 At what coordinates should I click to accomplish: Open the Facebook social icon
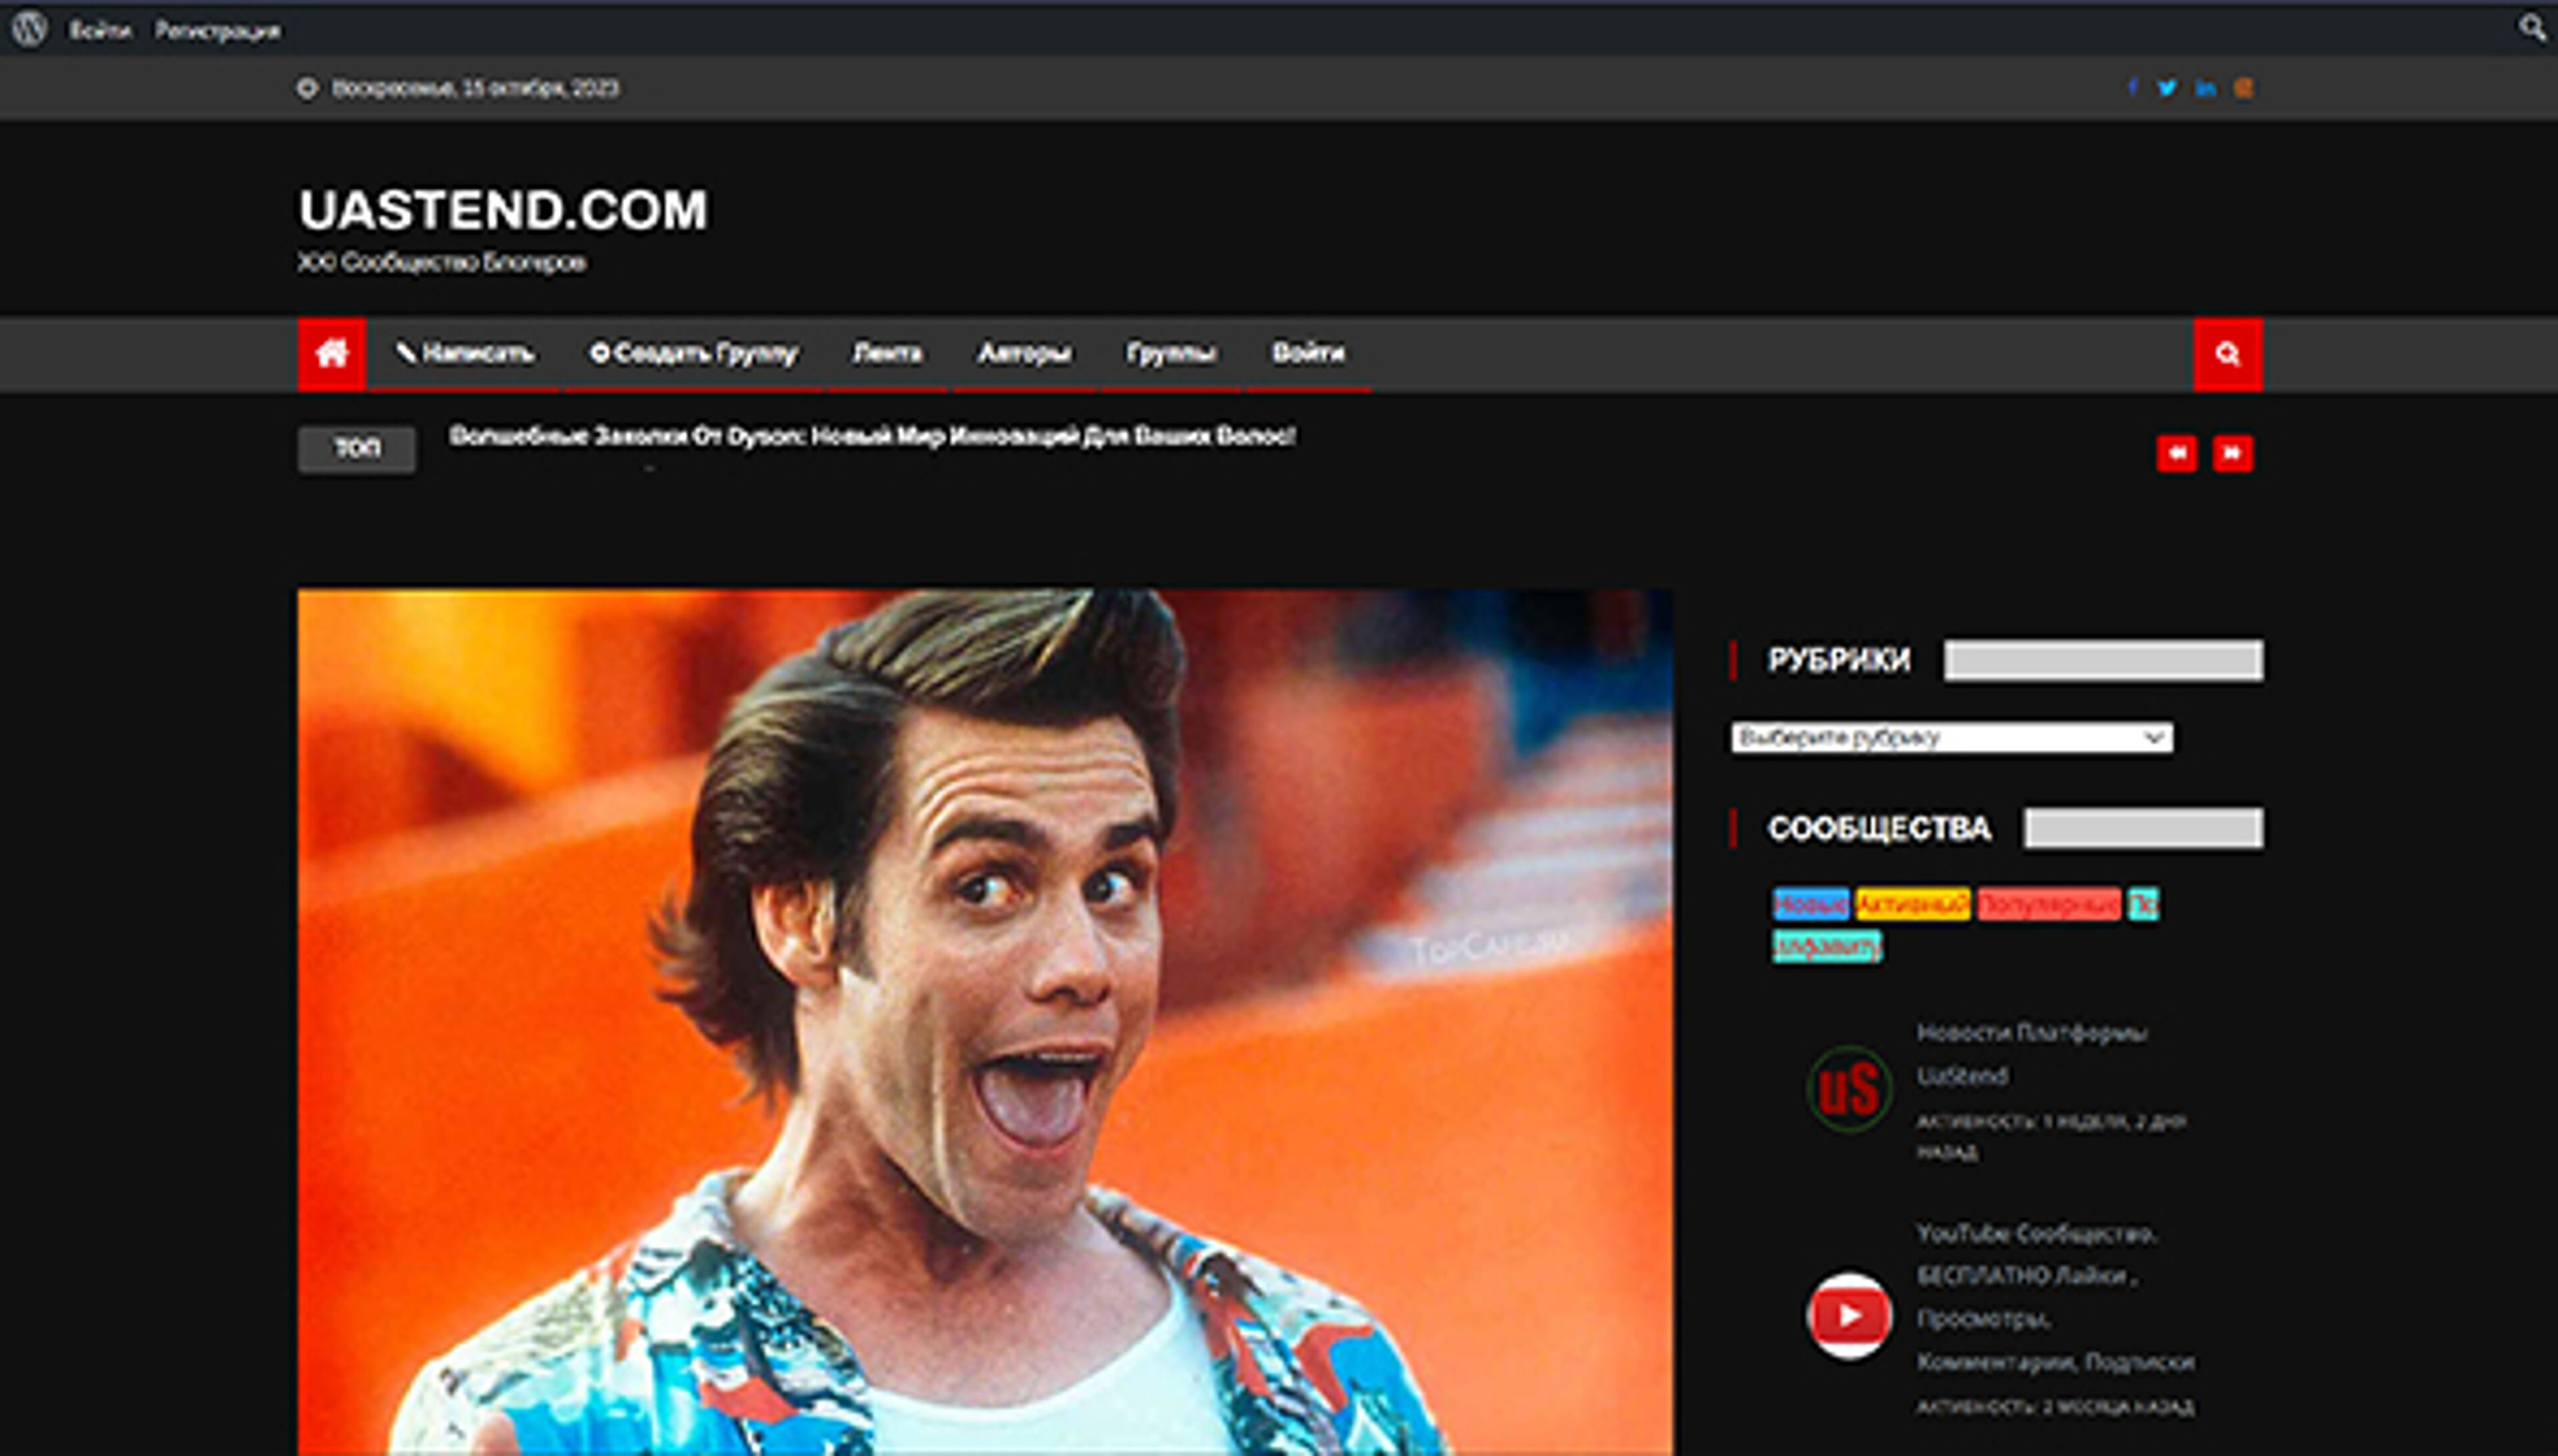2132,88
